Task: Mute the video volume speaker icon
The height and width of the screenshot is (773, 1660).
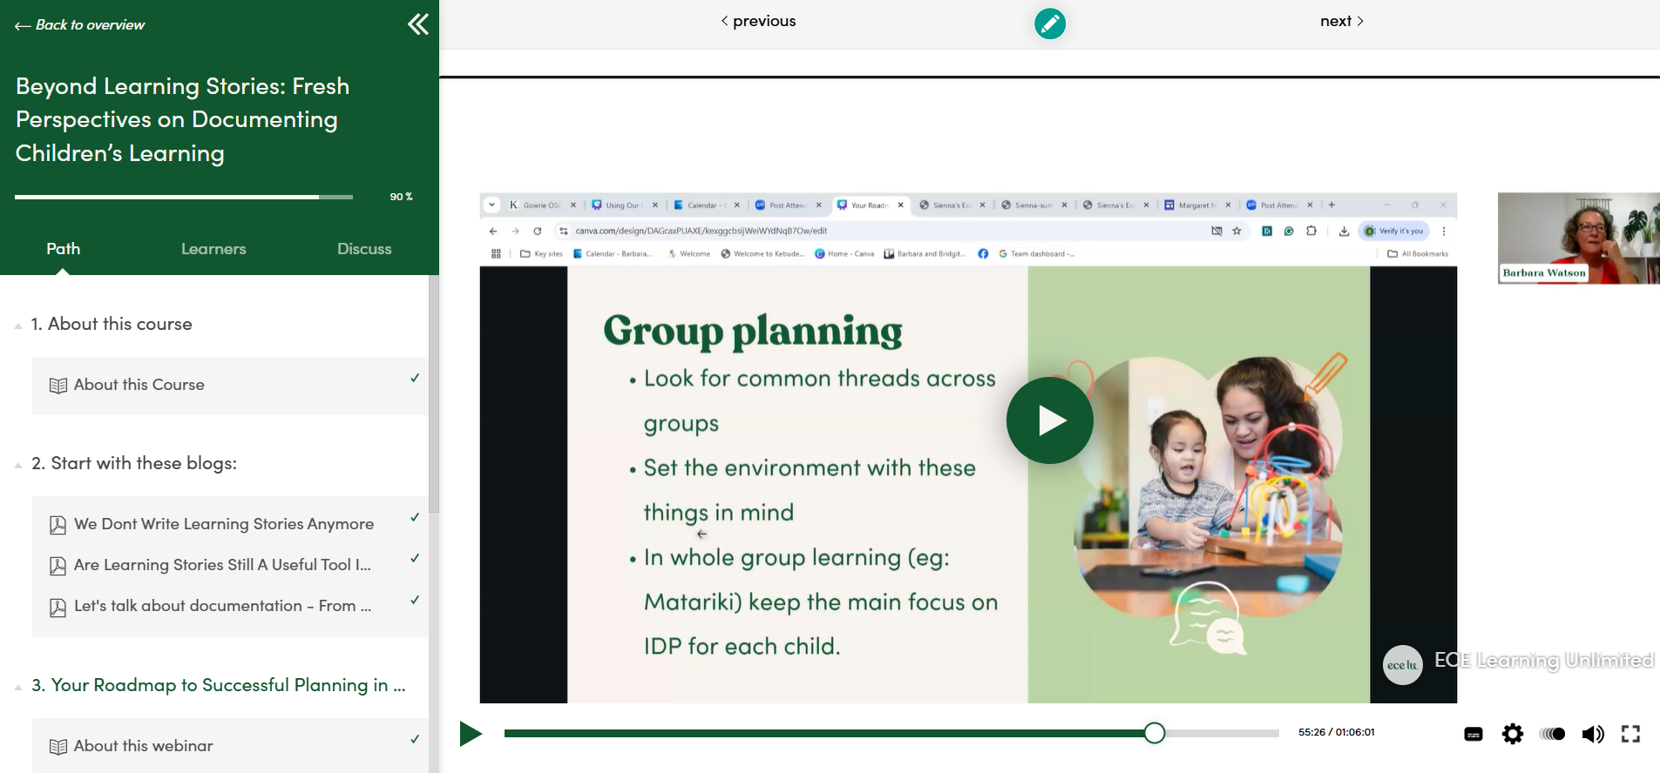Action: (1592, 734)
